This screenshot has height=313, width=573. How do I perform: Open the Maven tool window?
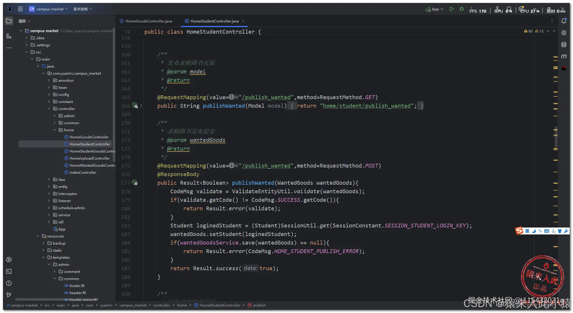coord(564,56)
